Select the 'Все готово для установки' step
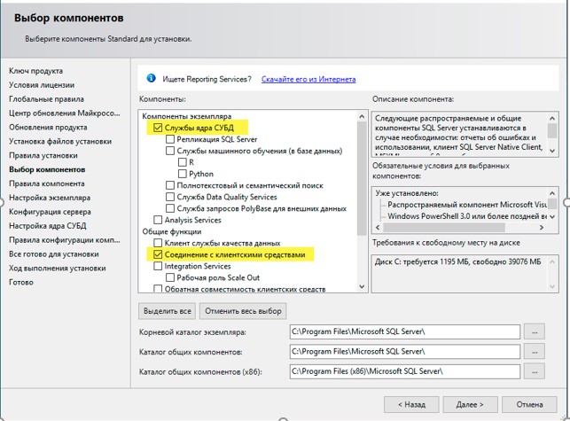Image resolution: width=570 pixels, height=421 pixels. (x=54, y=254)
